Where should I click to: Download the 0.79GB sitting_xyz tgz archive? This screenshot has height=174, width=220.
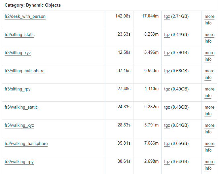(167, 52)
